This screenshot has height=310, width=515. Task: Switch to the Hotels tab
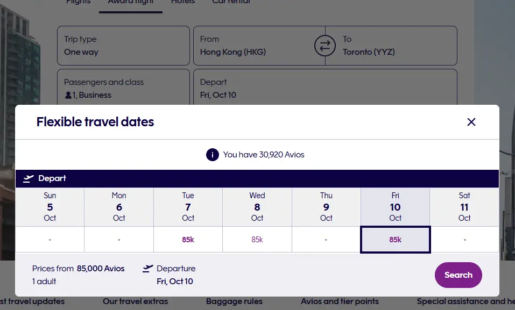183,3
